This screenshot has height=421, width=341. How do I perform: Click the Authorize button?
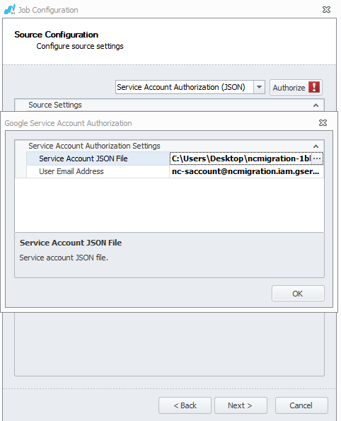click(296, 87)
